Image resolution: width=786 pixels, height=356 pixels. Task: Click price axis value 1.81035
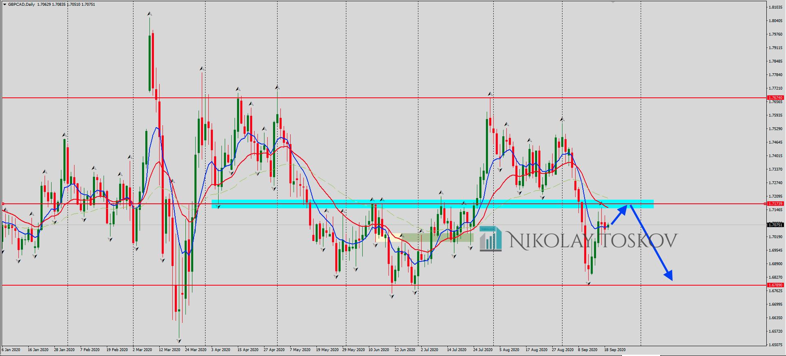[775, 7]
